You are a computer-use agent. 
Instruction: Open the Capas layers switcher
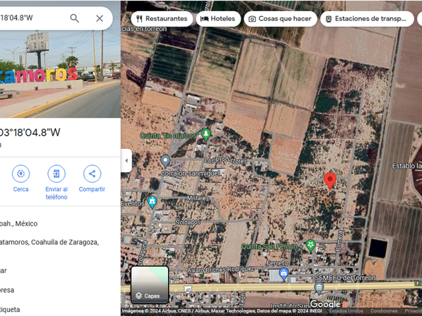(x=150, y=285)
